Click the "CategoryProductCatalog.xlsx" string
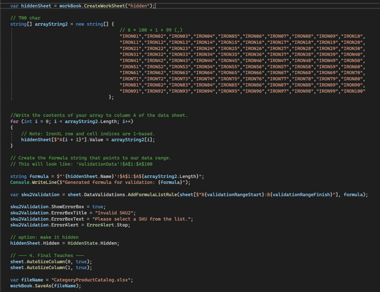 [91, 280]
